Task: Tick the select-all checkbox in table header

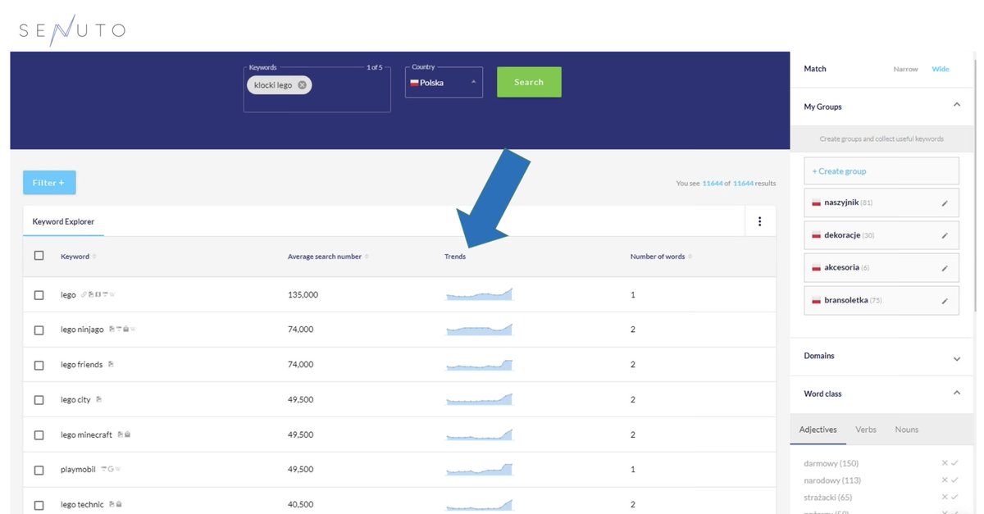Action: coord(39,256)
